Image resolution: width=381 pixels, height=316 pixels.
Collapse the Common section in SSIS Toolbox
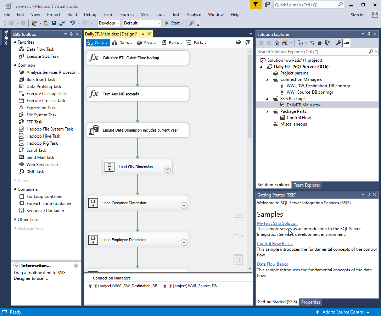tap(15, 65)
